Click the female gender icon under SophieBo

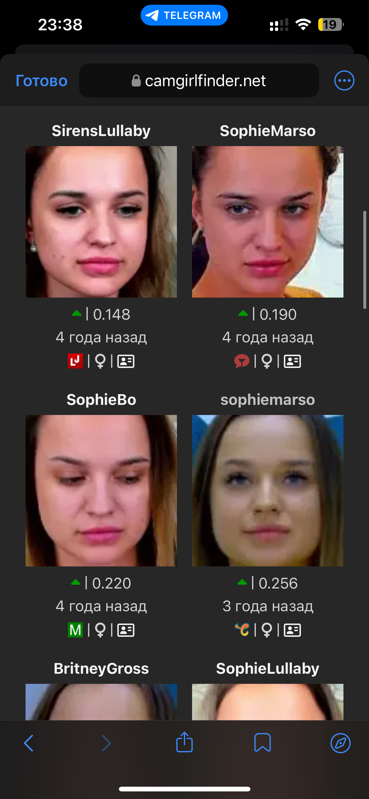(100, 630)
